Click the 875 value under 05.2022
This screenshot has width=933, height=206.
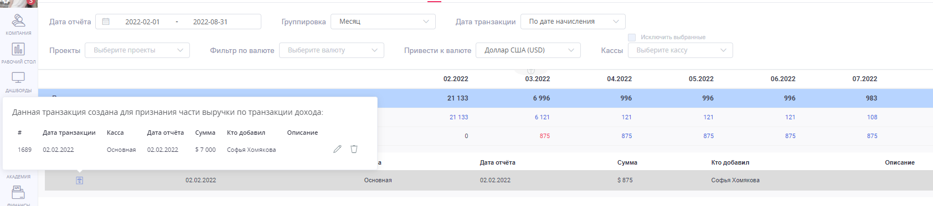coord(708,136)
